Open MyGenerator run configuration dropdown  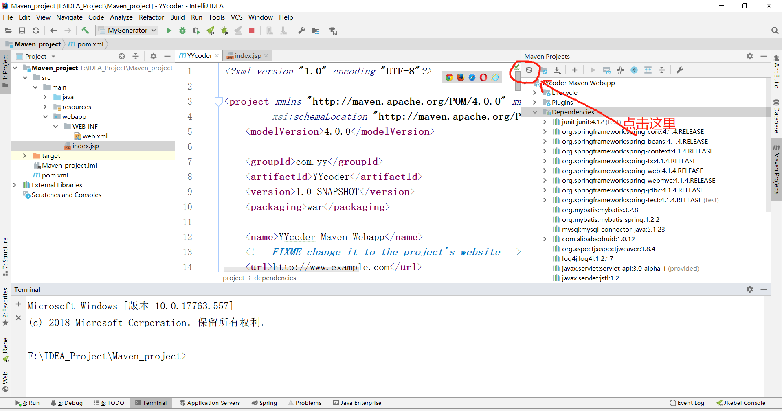[x=127, y=31]
